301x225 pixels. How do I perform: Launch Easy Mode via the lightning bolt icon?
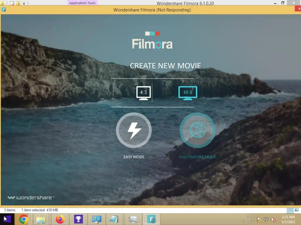point(134,130)
